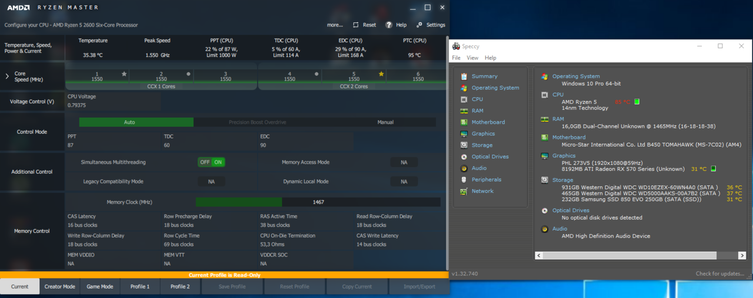Click the green GPU temperature indicator in Speccy
The height and width of the screenshot is (298, 753).
pos(713,169)
